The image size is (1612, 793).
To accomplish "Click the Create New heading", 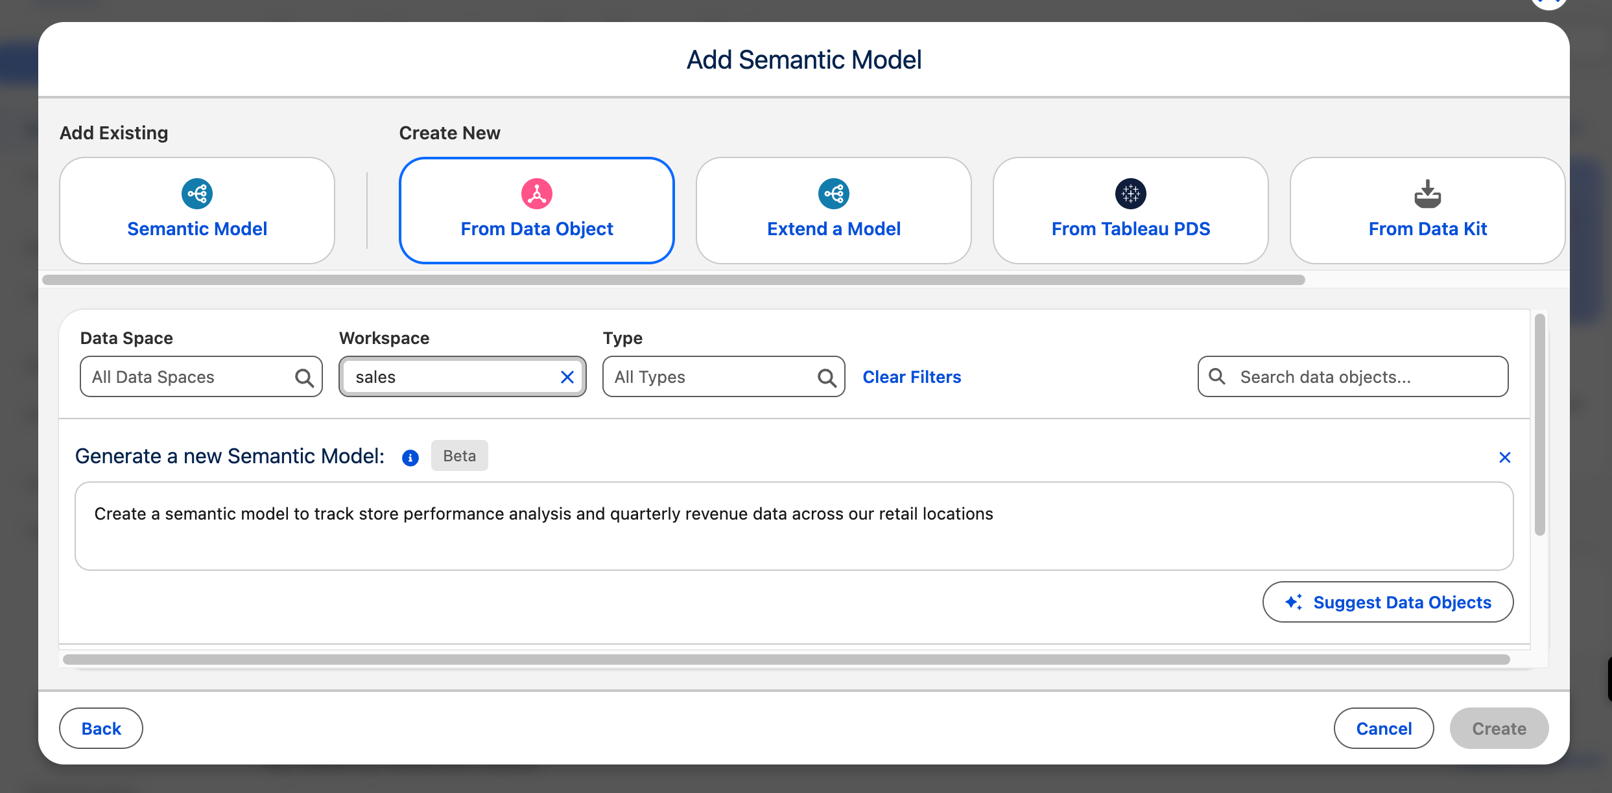I will (450, 133).
